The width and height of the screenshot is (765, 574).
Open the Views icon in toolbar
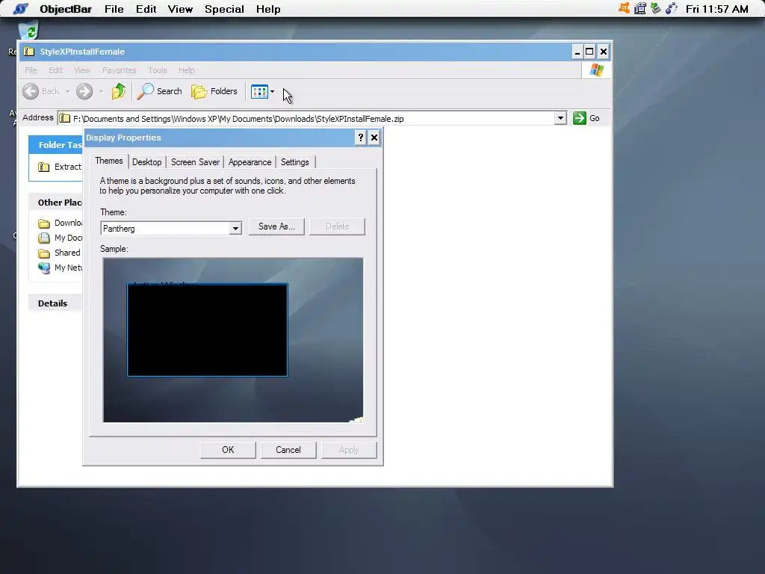pos(259,91)
